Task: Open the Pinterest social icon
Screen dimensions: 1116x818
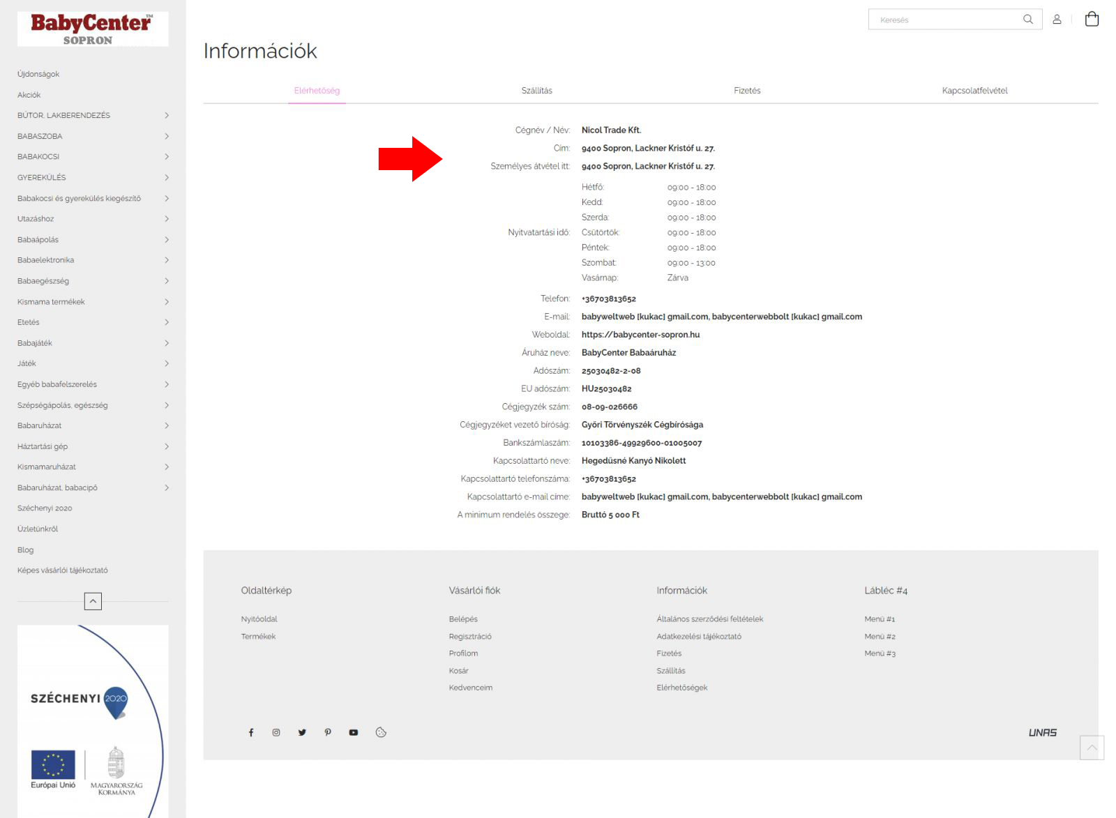Action: coord(328,732)
